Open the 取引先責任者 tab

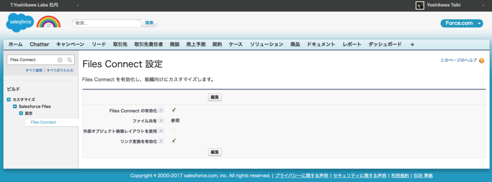point(148,45)
